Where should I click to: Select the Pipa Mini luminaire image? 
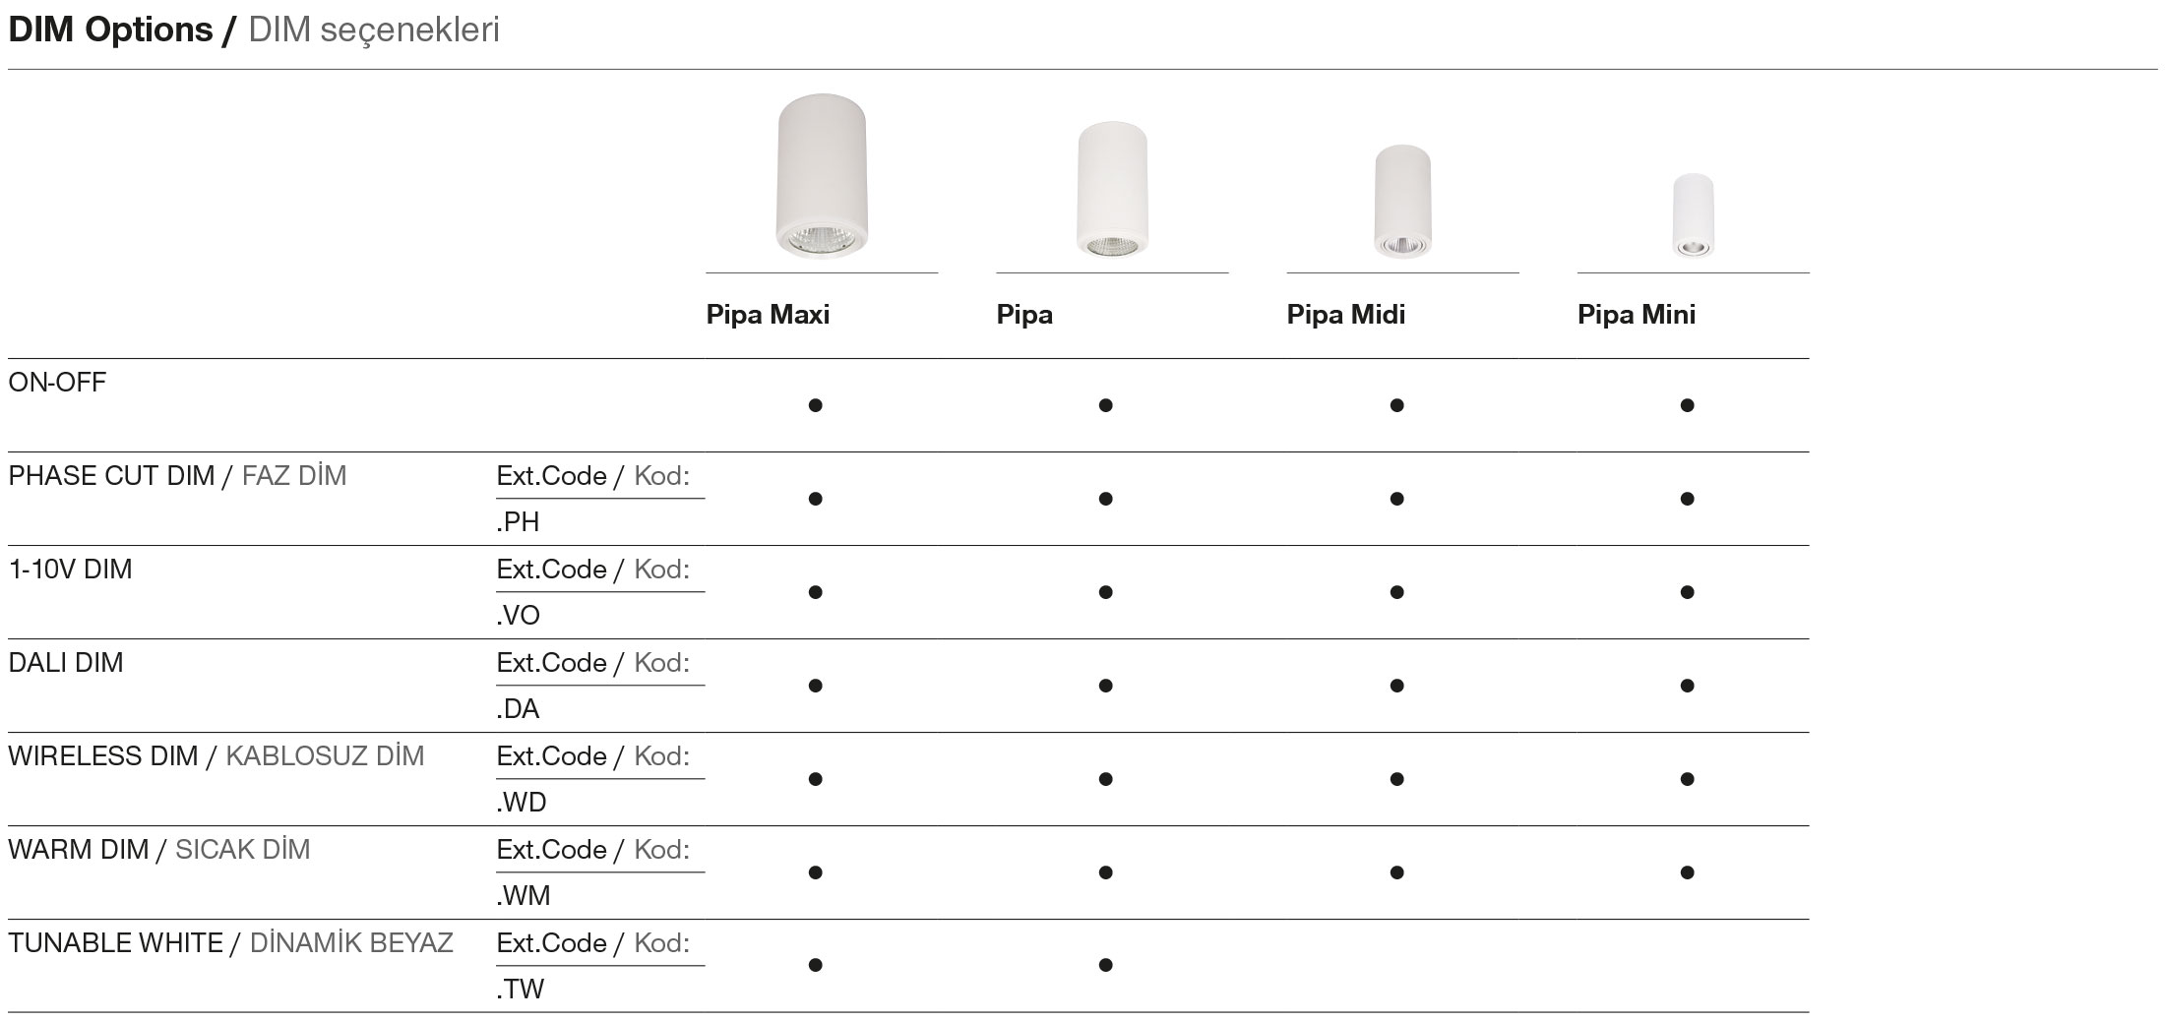(1693, 215)
